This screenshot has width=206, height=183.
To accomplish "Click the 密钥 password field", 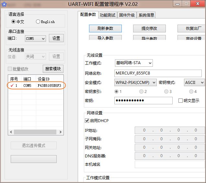I will coord(143,100).
